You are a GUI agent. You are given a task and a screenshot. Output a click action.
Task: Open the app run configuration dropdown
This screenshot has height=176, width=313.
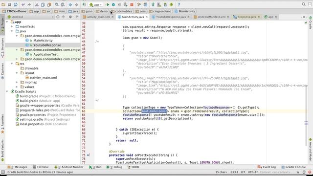[x=96, y=4]
